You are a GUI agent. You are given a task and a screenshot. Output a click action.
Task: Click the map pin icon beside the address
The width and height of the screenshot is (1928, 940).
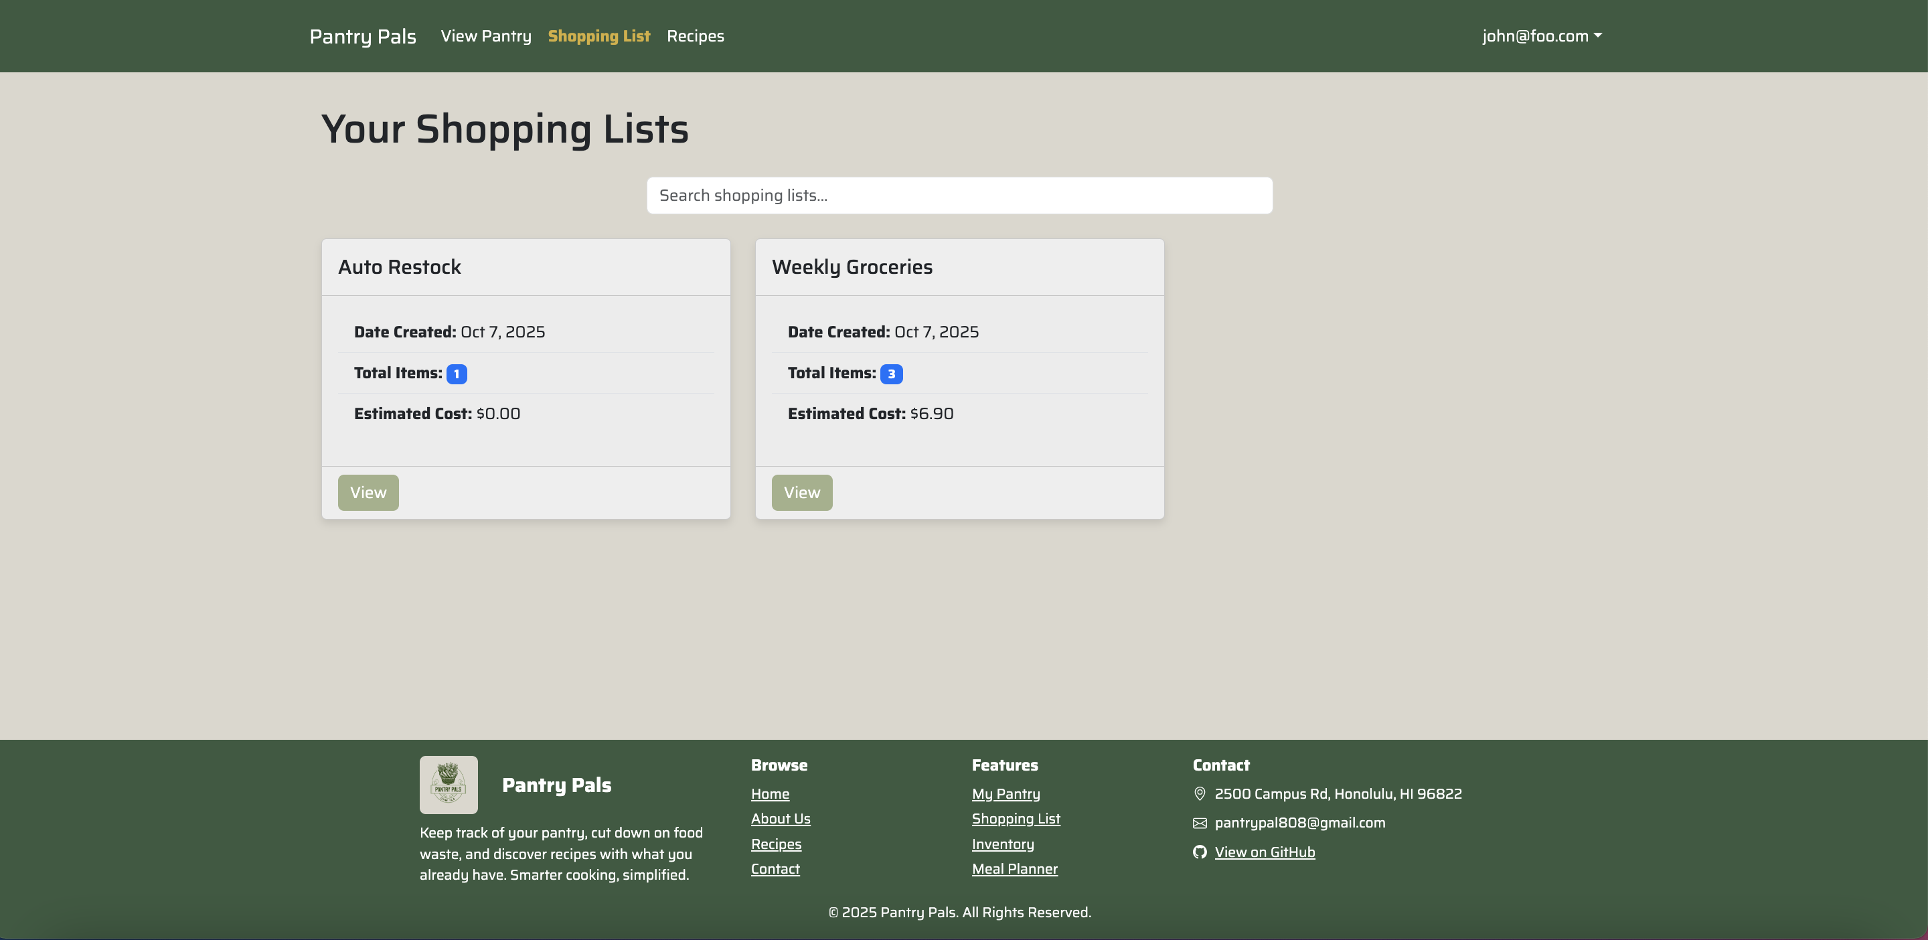1200,793
